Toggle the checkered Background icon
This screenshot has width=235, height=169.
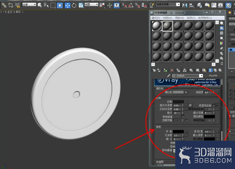coord(221,33)
